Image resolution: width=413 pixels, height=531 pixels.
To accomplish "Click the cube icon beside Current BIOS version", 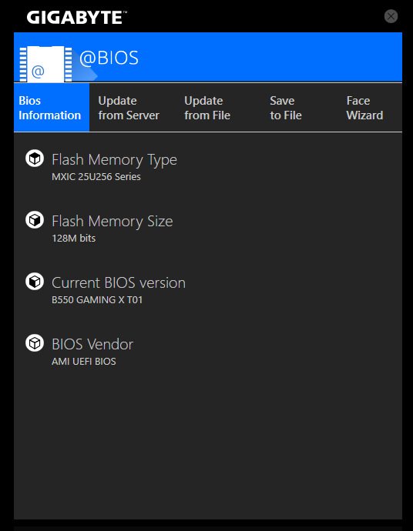I will [35, 282].
